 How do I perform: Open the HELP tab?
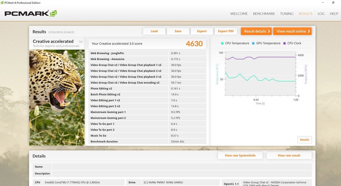pos(333,14)
